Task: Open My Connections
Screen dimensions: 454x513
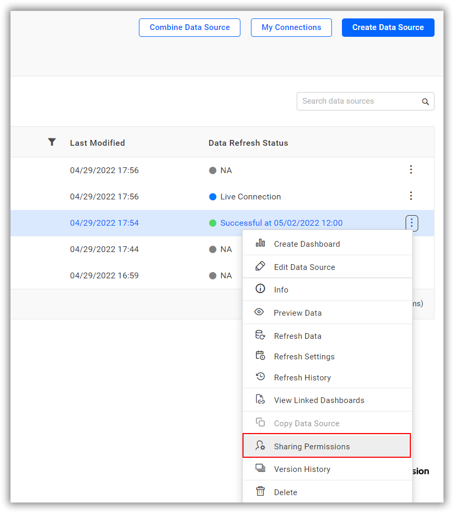Action: point(291,27)
